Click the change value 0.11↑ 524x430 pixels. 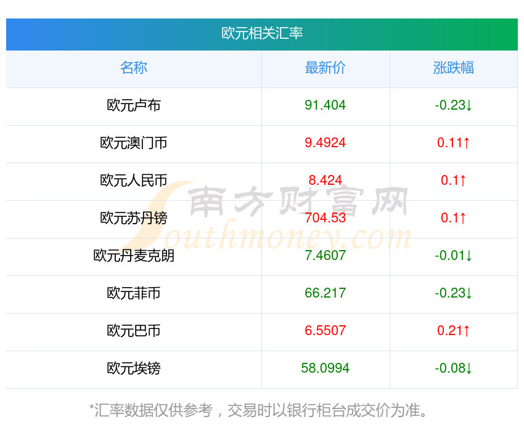click(x=454, y=143)
